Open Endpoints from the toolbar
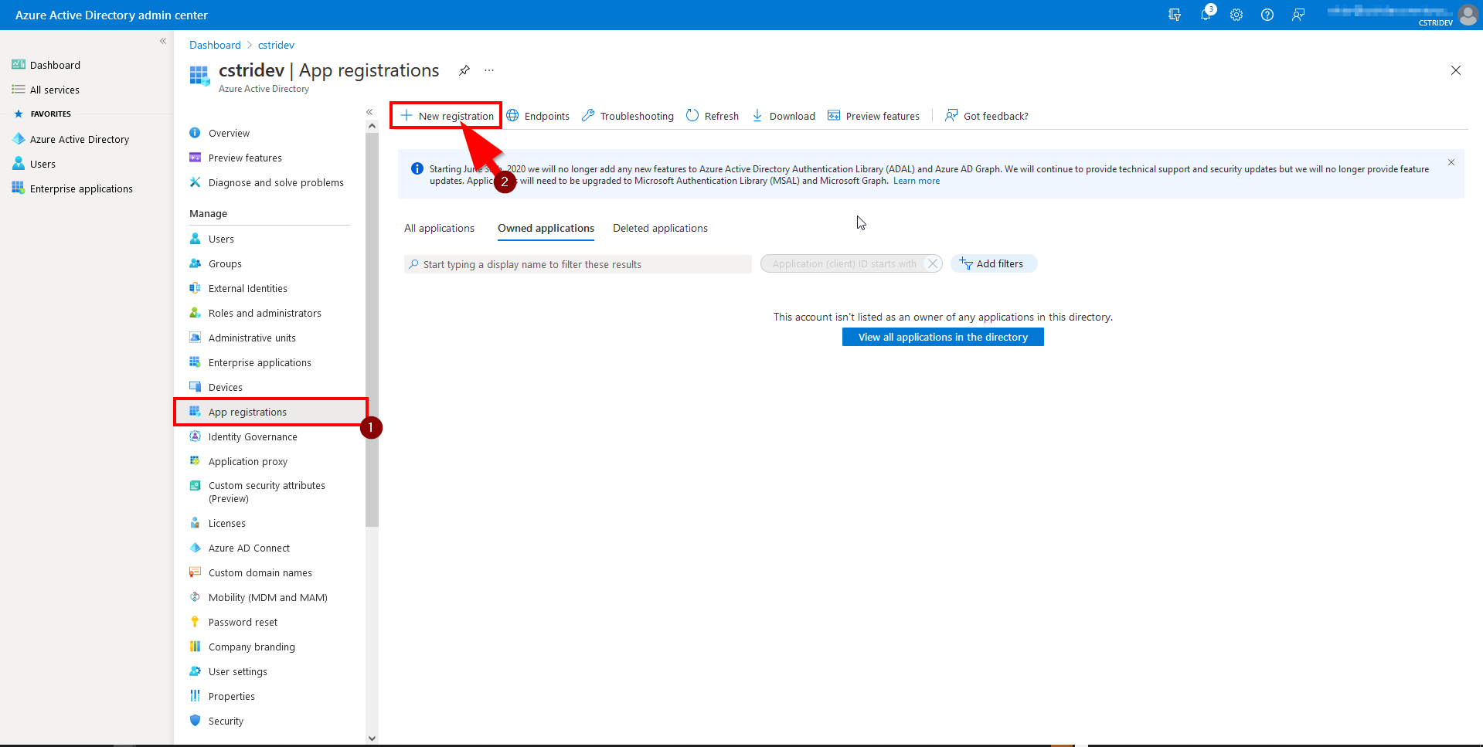Viewport: 1483px width, 747px height. click(x=538, y=116)
